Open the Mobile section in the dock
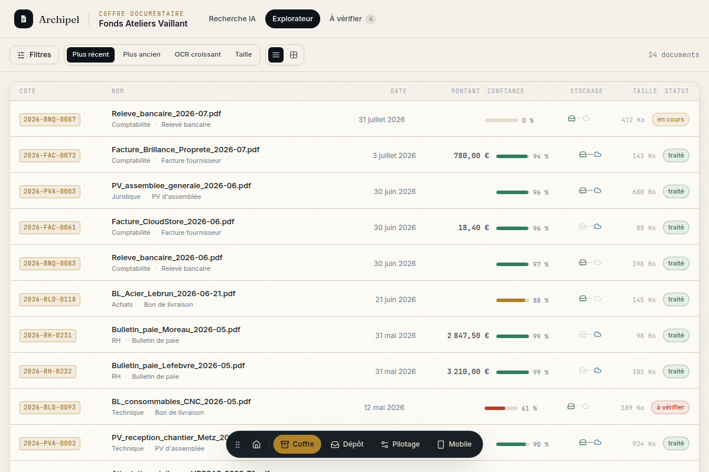The width and height of the screenshot is (709, 472). pyautogui.click(x=454, y=444)
